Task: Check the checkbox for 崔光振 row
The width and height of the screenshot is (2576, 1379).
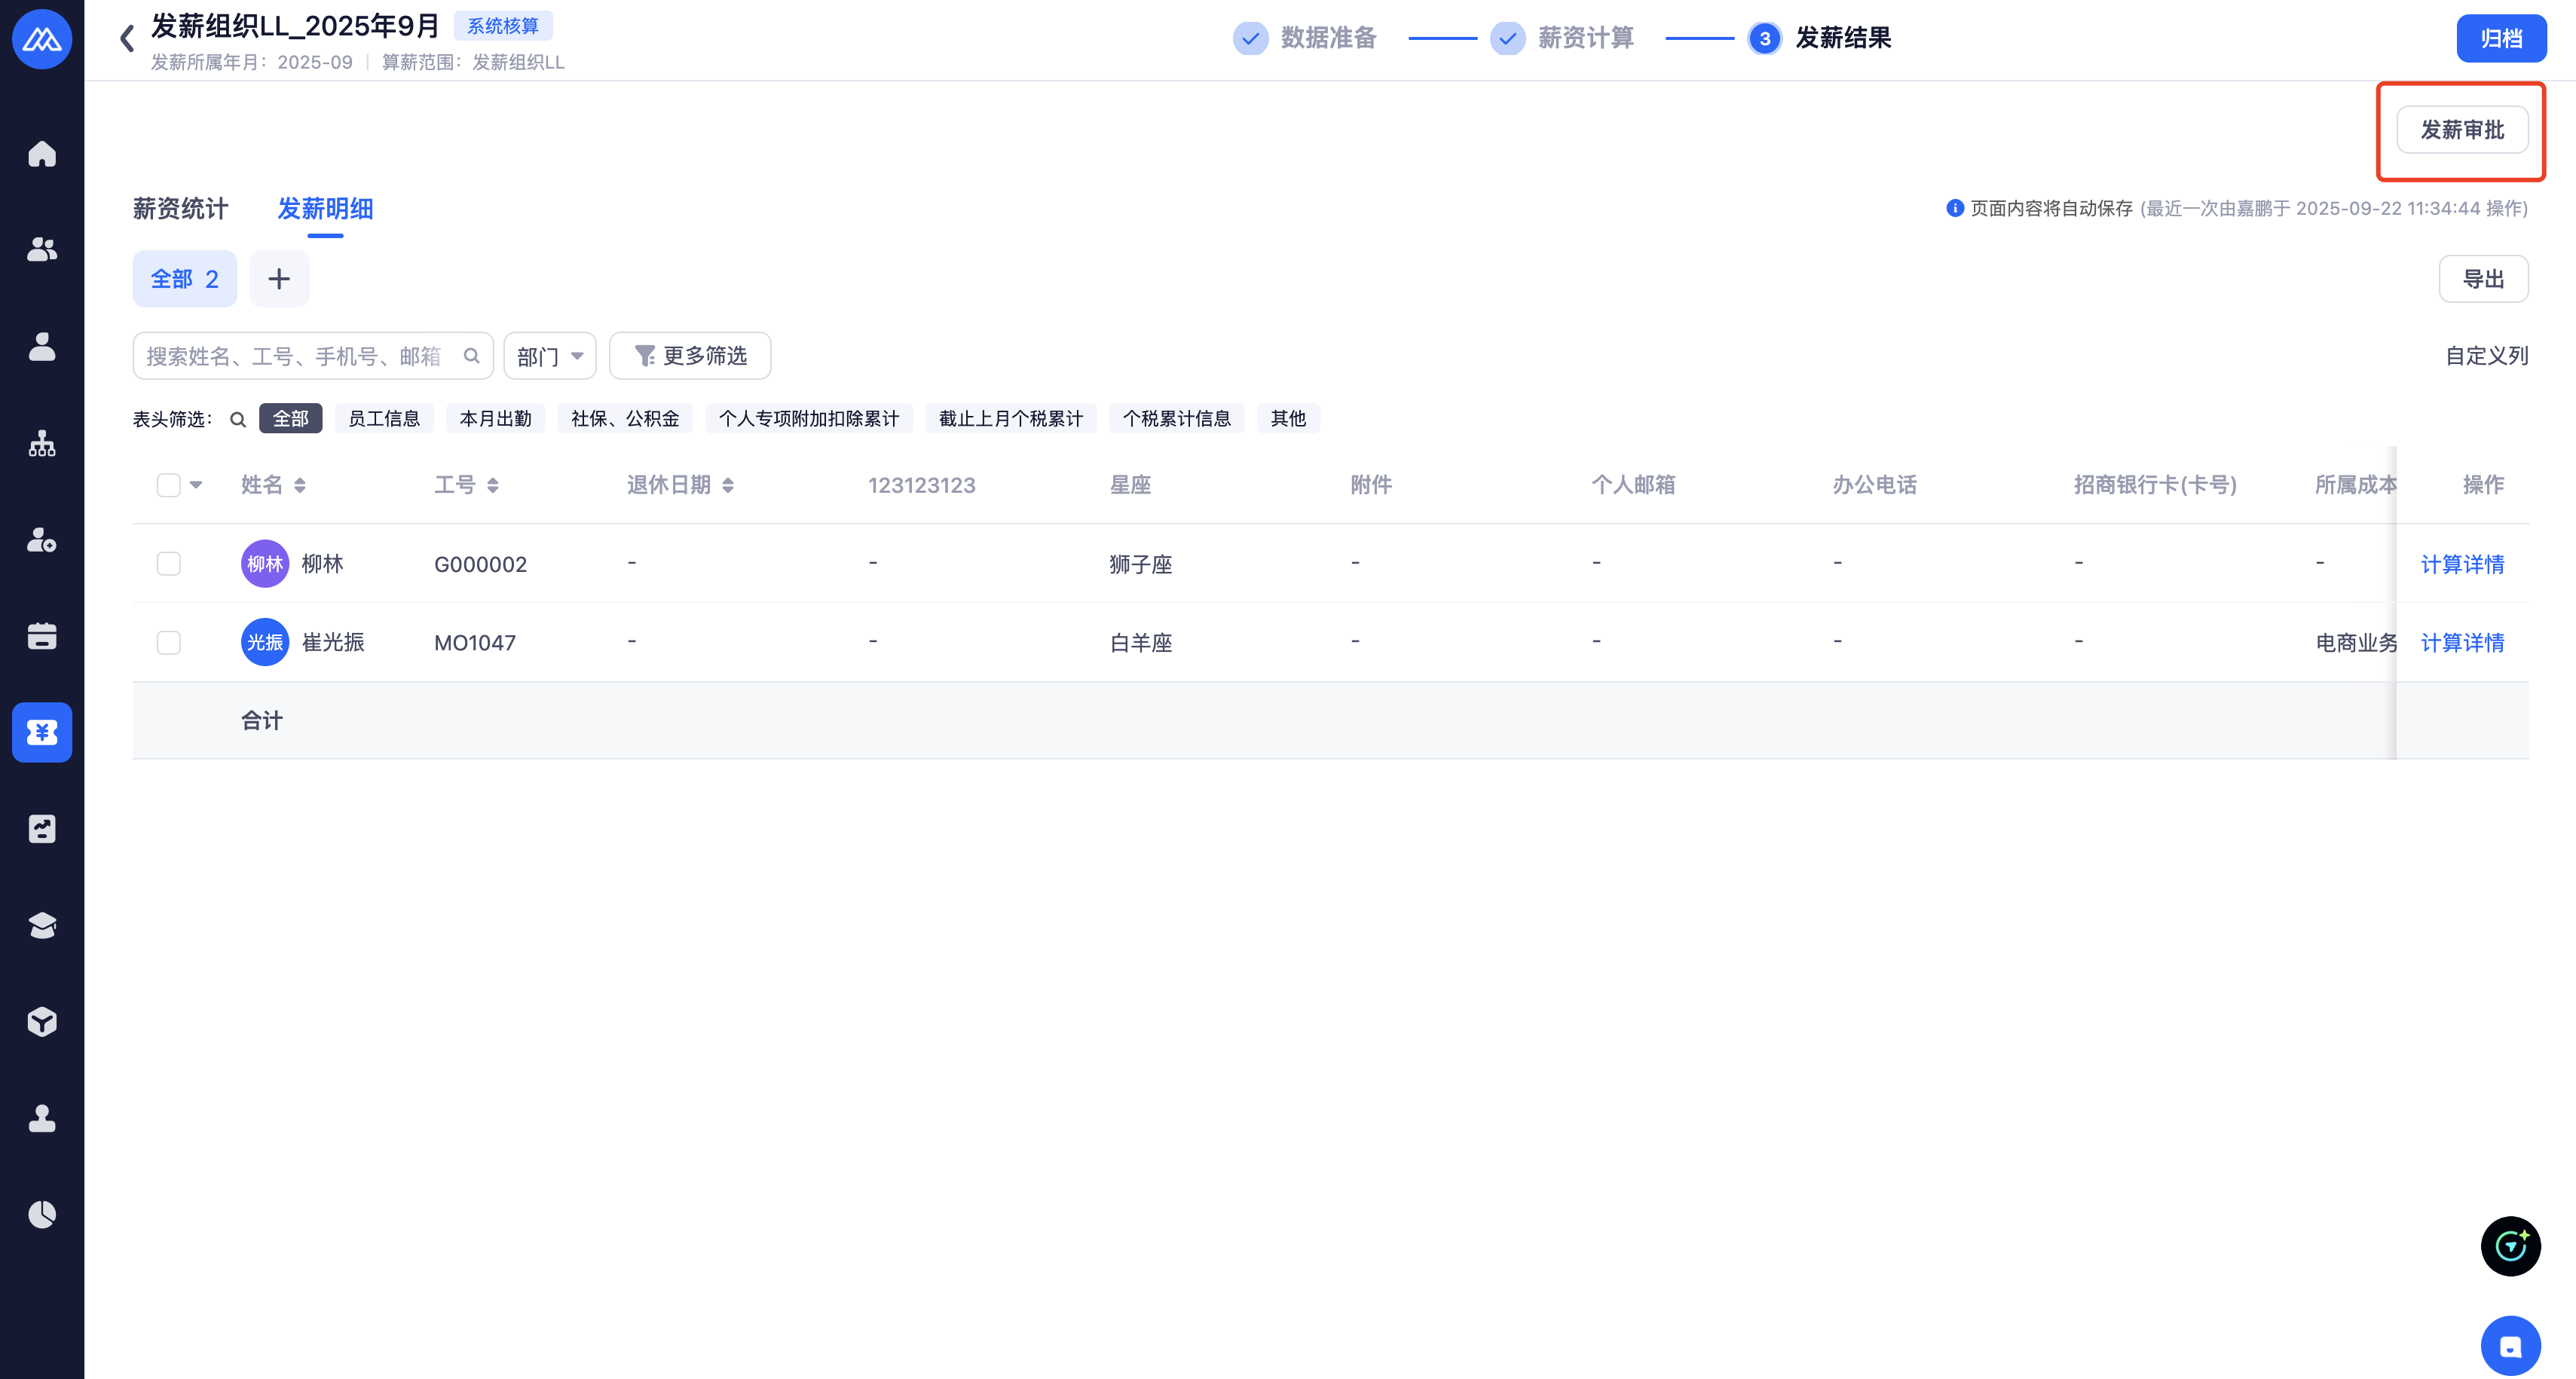Action: pos(169,642)
